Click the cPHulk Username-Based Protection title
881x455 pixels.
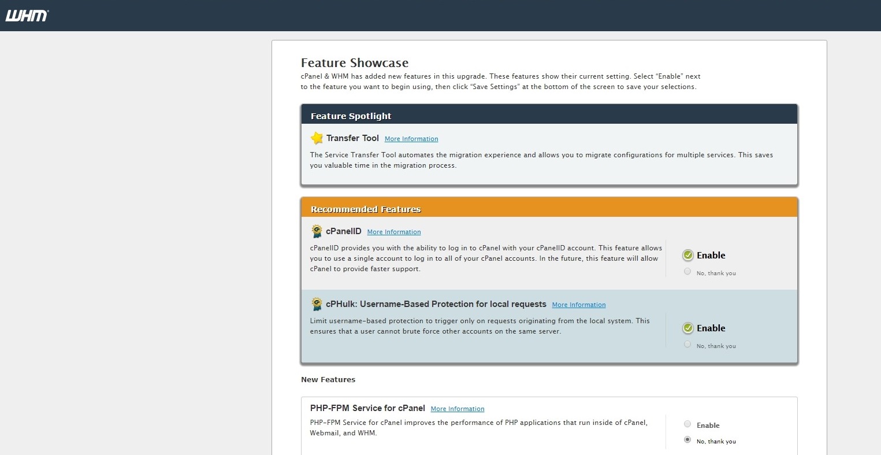[x=436, y=304]
